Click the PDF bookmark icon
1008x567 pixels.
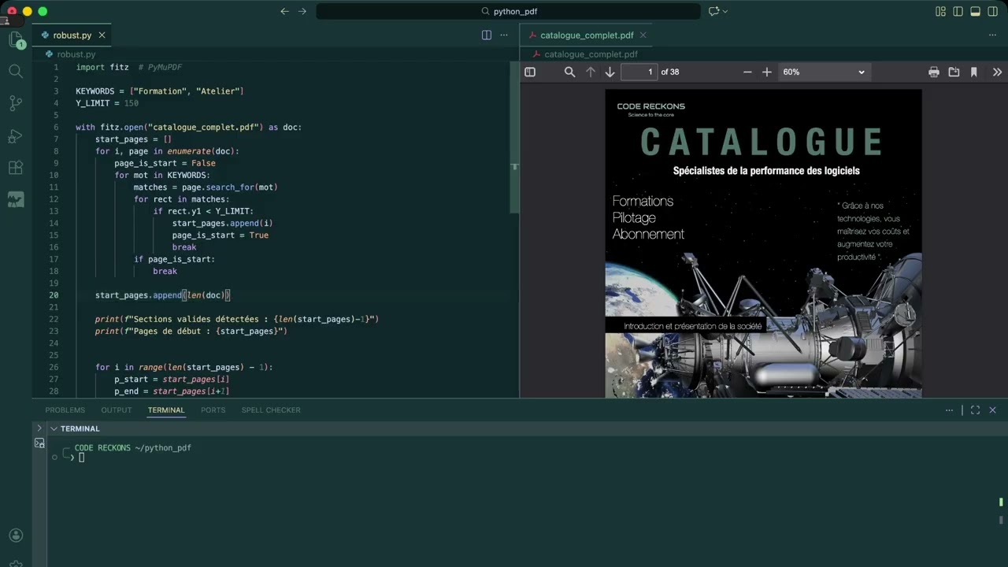pyautogui.click(x=973, y=72)
